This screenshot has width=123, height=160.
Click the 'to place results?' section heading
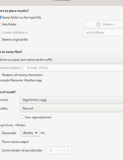(14, 11)
